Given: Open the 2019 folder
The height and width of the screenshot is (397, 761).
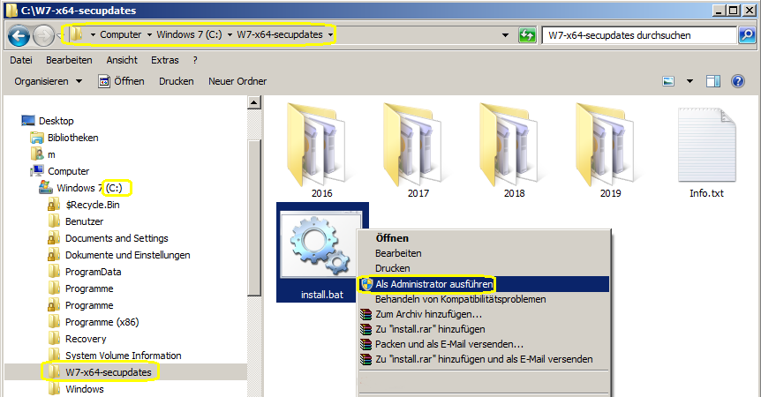Looking at the screenshot, I should (610, 151).
